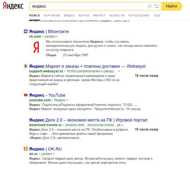Click the Найти search button
The width and height of the screenshot is (190, 169).
point(172,6)
